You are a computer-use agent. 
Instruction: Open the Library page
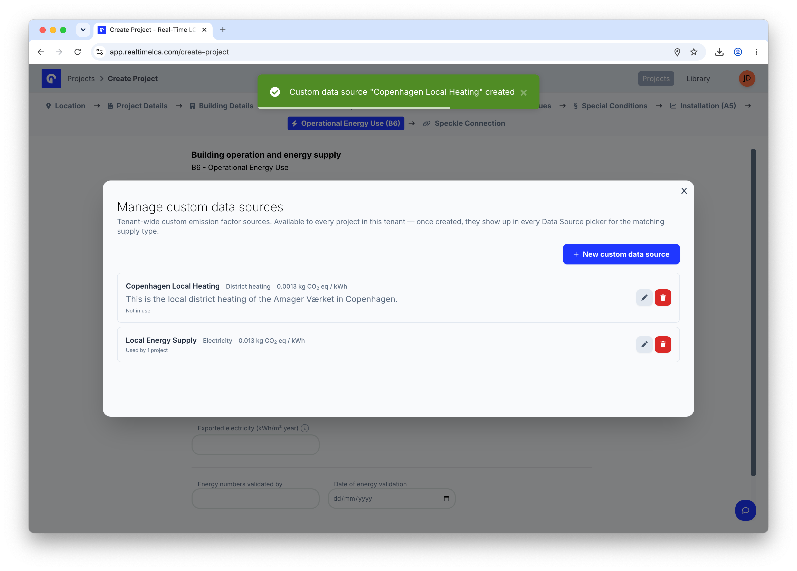click(698, 79)
